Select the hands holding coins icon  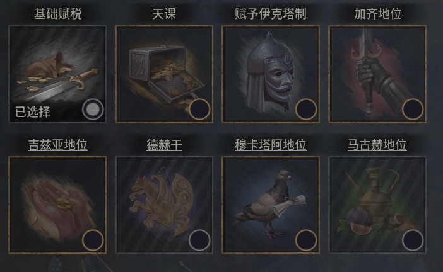pyautogui.click(x=57, y=205)
